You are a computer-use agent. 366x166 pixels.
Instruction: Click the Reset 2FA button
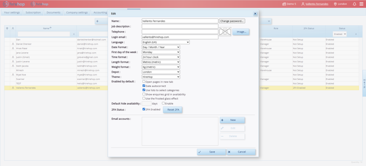point(173,110)
